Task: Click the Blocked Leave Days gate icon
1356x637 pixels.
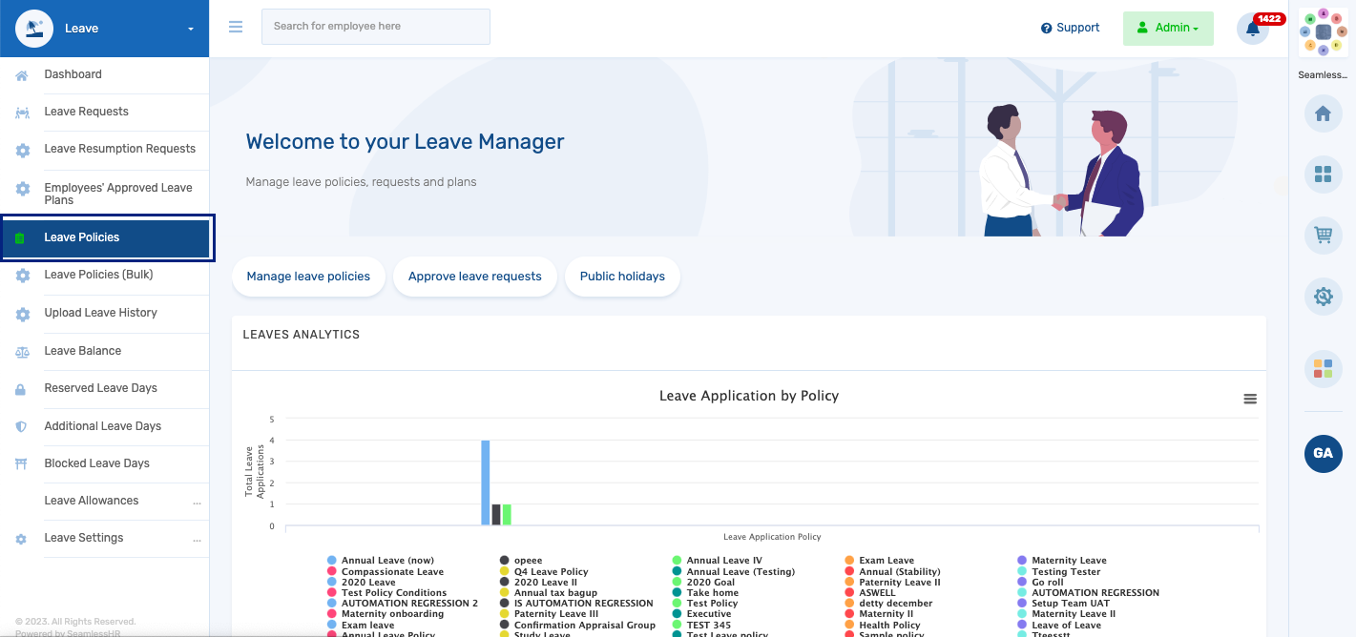Action: pos(22,464)
